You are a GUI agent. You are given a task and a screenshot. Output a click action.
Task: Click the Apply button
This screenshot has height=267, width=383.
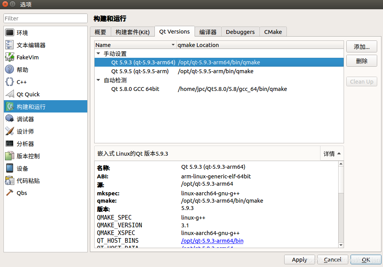pos(300,260)
